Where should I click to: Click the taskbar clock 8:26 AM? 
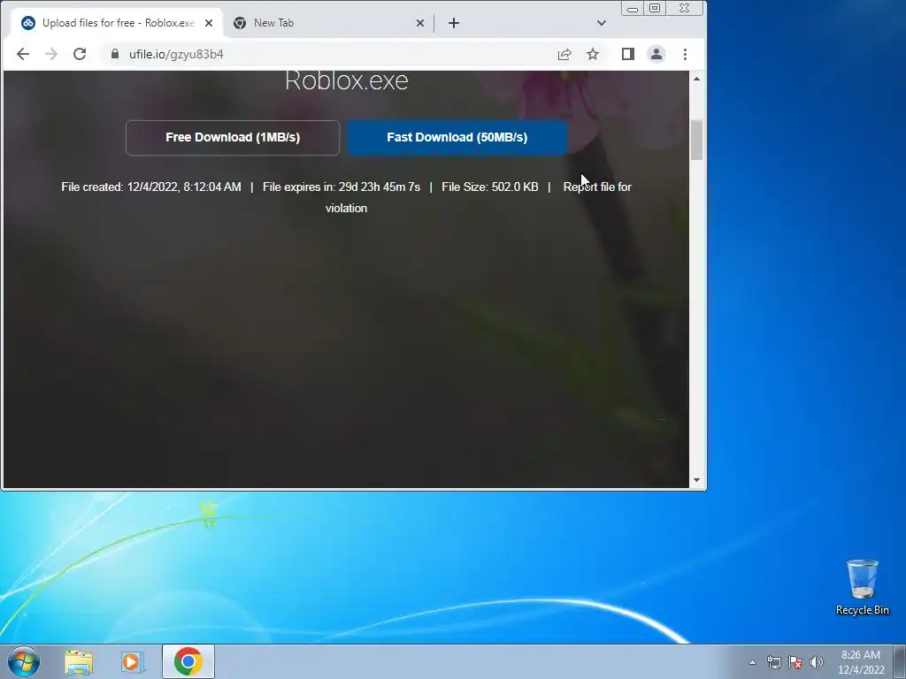(x=861, y=662)
